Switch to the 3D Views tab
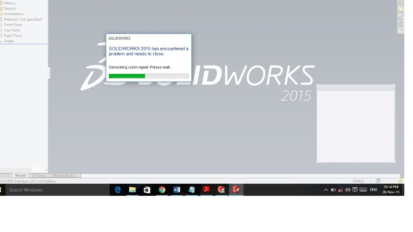Viewport: 413px width, 232px height. coord(39,176)
